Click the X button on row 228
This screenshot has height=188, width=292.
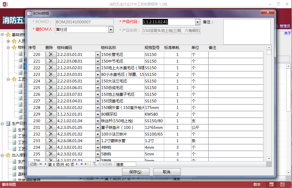tap(51, 108)
